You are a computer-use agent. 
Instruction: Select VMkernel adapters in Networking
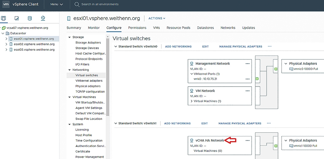pyautogui.click(x=89, y=81)
